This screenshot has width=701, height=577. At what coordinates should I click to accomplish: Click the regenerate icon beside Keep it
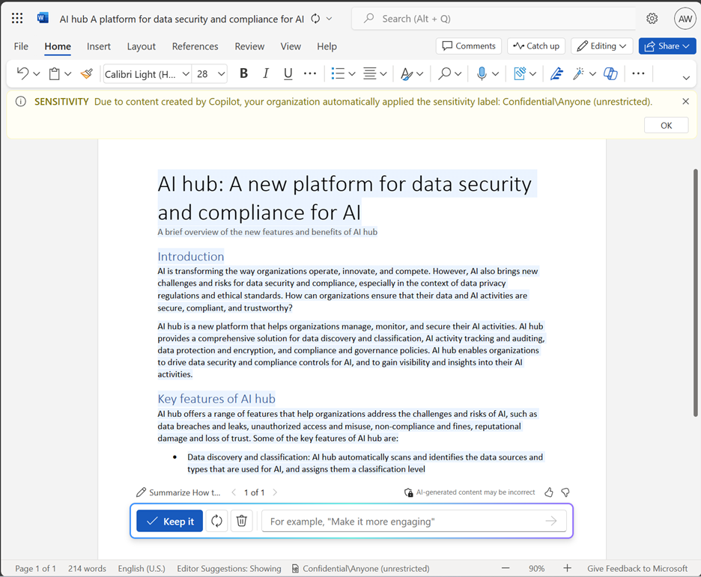[x=217, y=521]
